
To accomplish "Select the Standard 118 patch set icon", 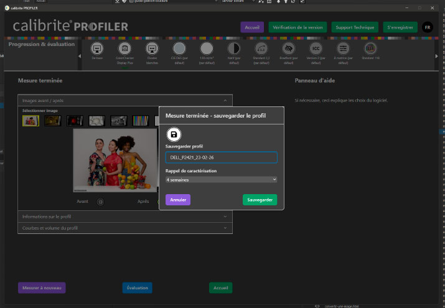I will (370, 49).
